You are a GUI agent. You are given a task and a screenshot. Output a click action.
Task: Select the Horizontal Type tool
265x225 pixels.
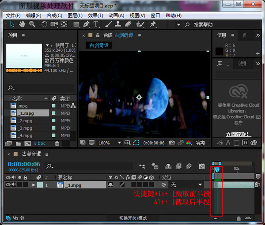pos(96,24)
